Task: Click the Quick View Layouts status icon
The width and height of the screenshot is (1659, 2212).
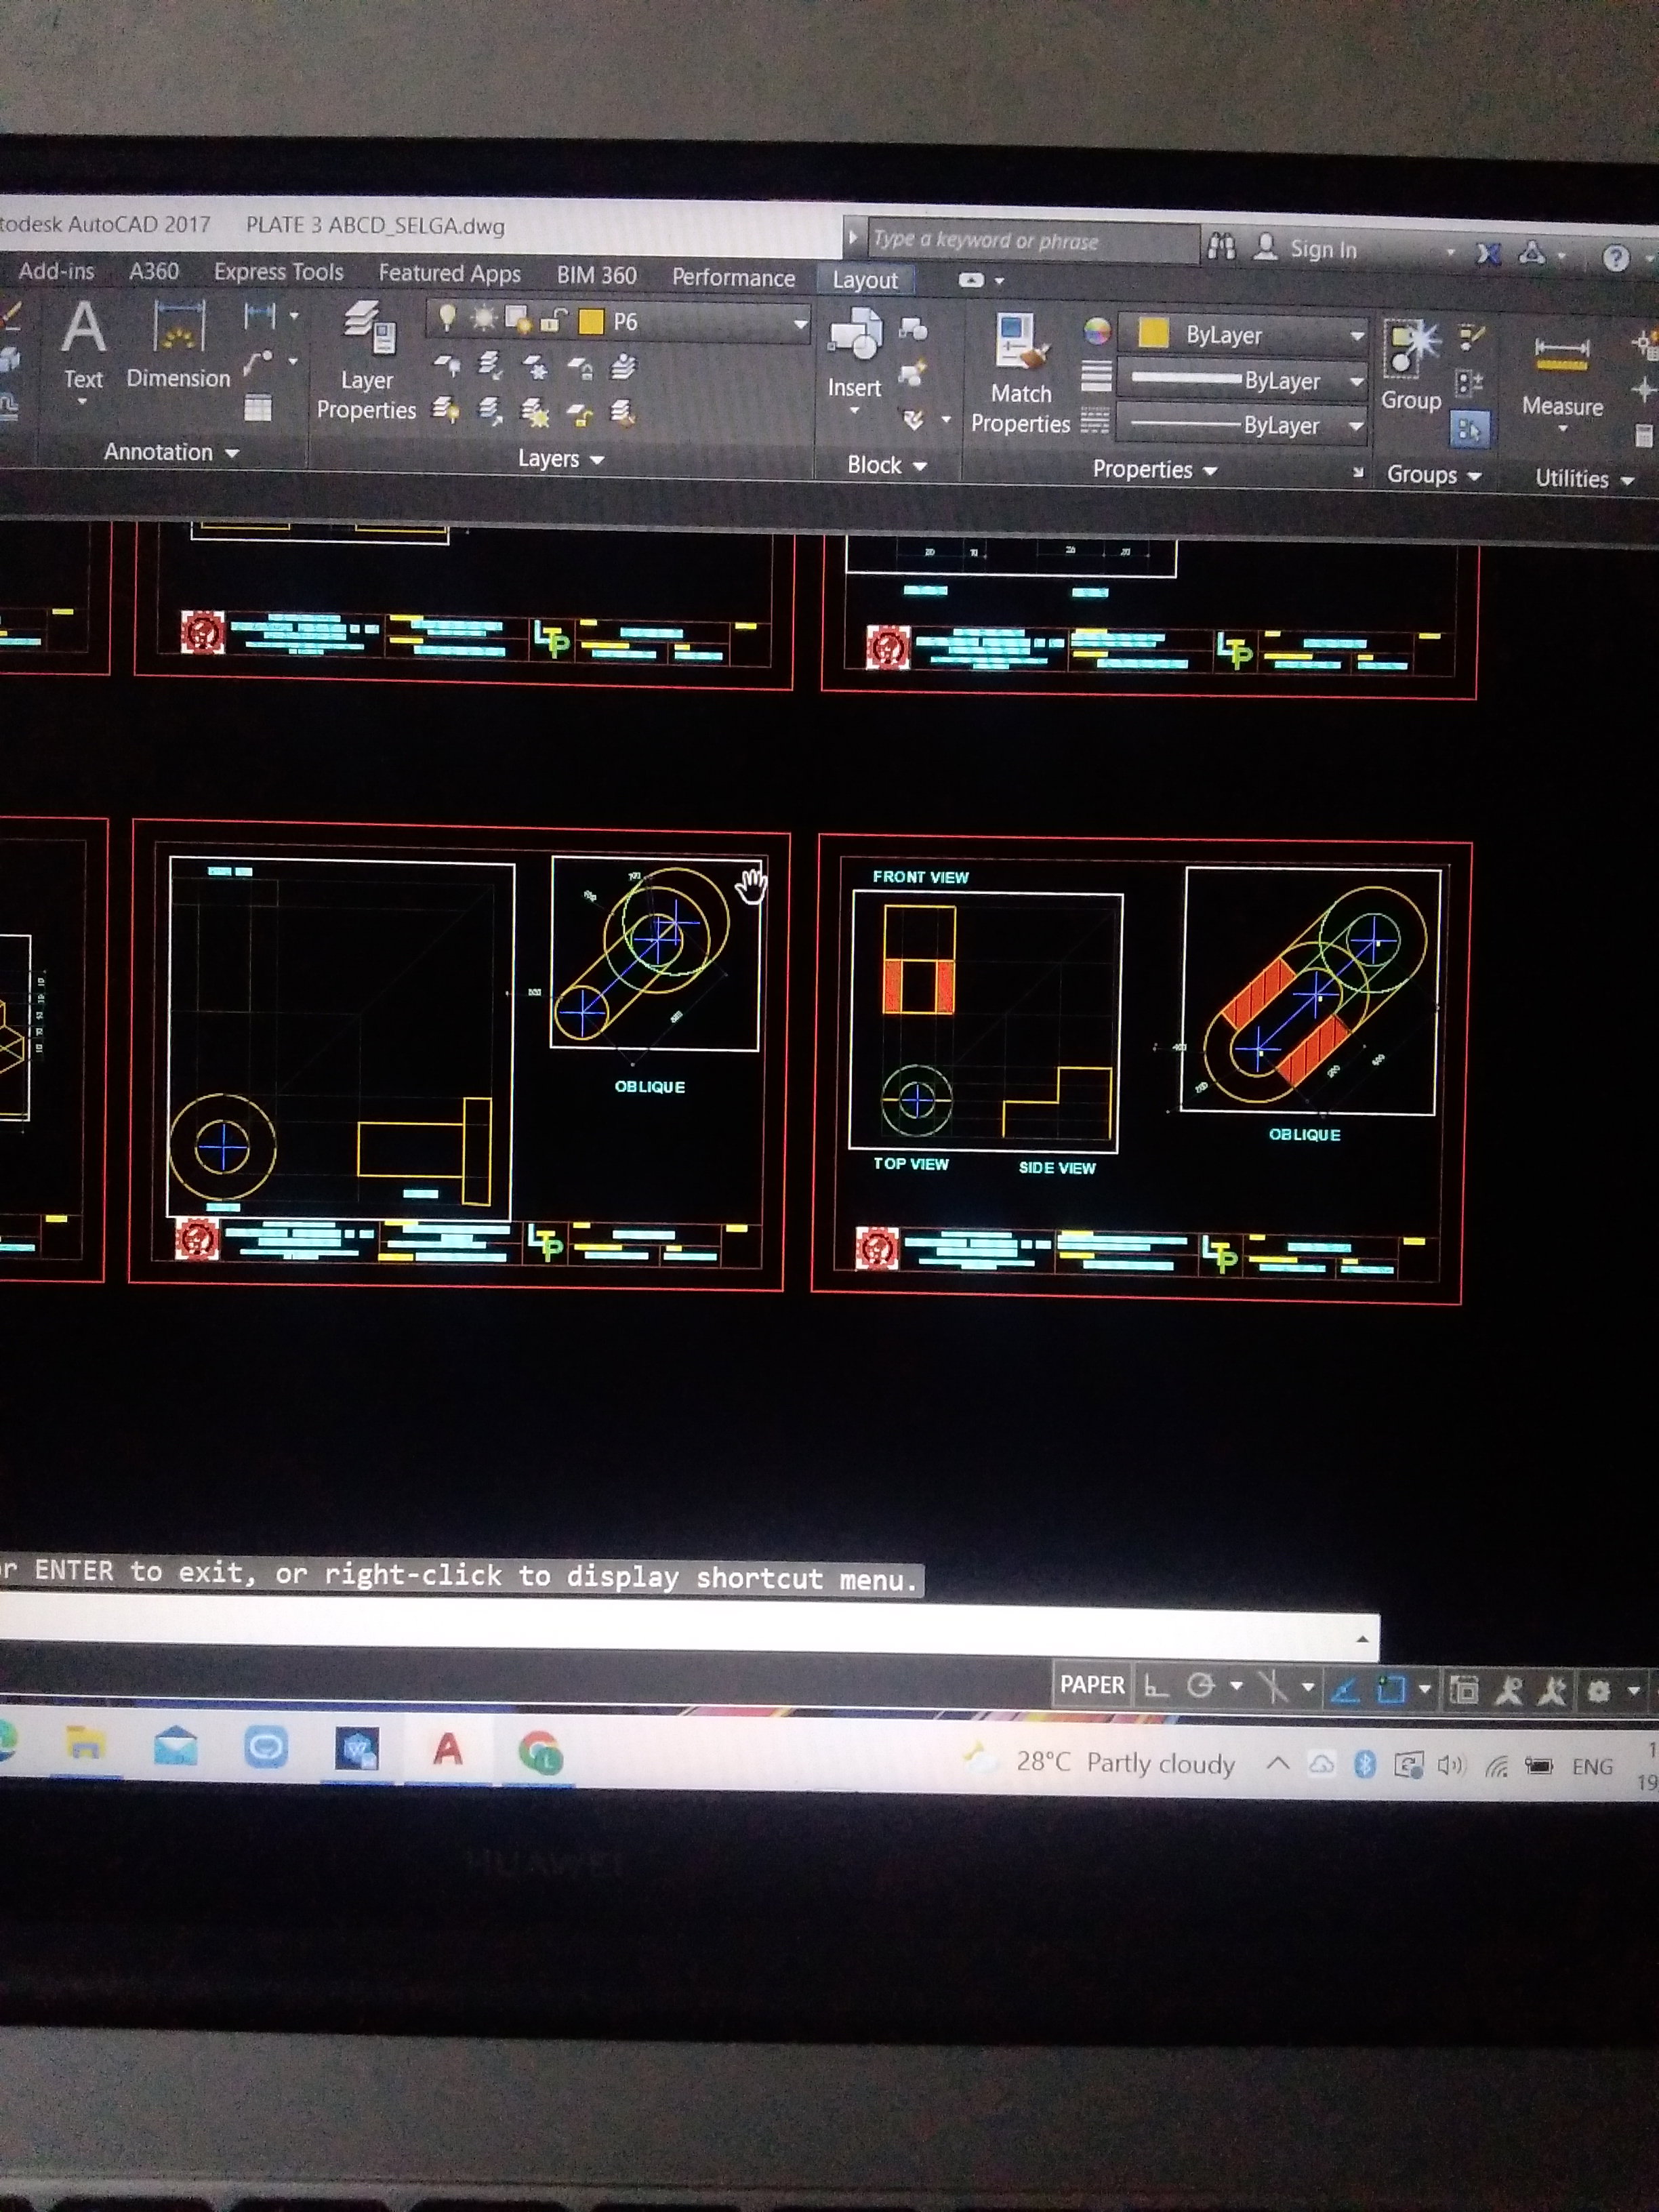Action: (x=1464, y=1690)
